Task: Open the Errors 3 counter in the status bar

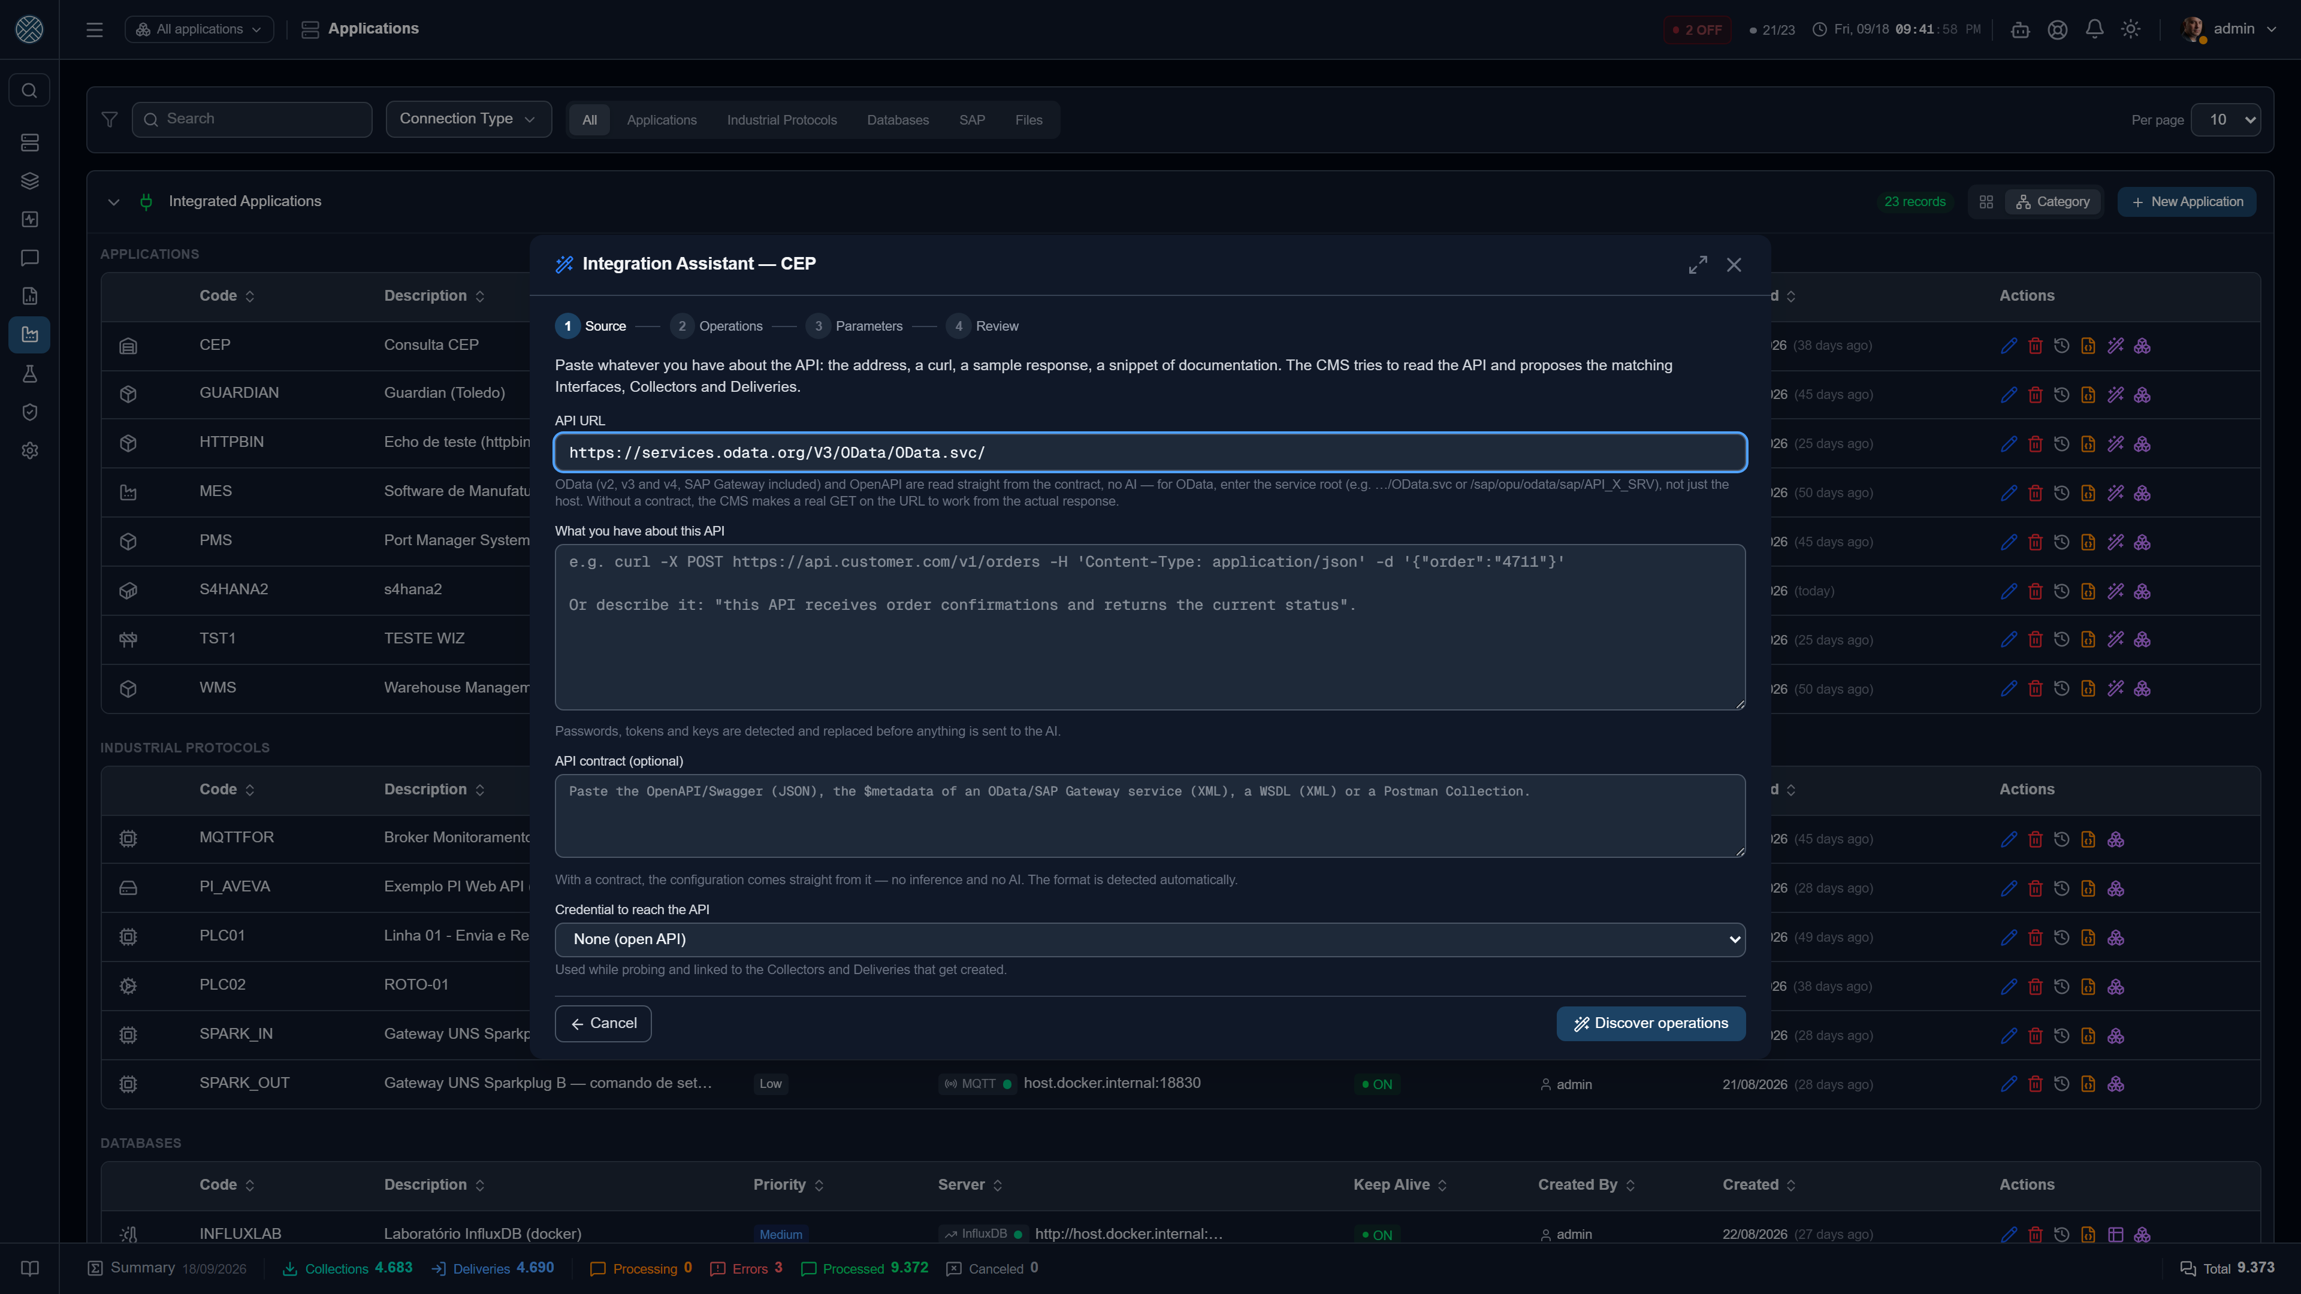Action: (x=746, y=1269)
